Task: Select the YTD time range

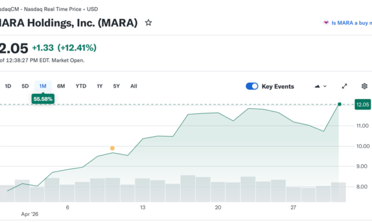Action: 81,86
